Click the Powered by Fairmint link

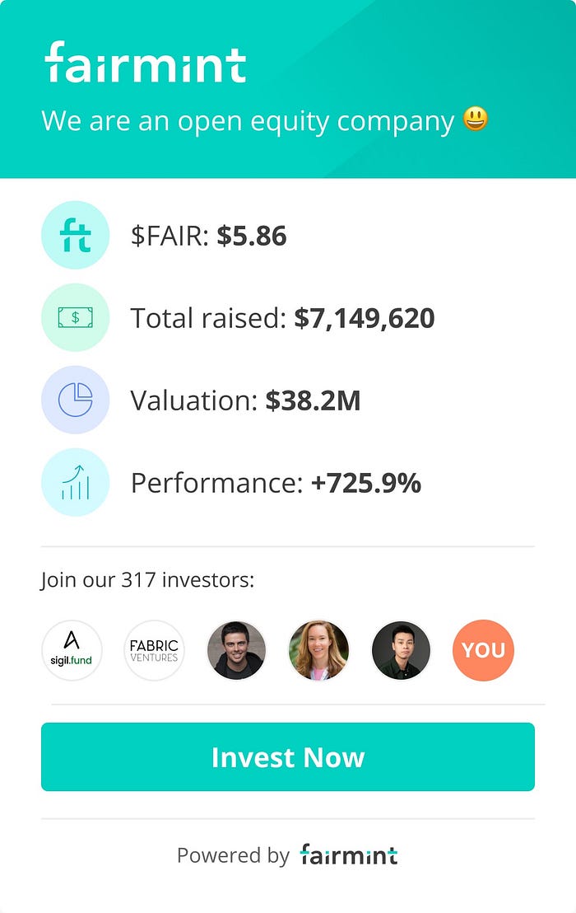(x=288, y=855)
